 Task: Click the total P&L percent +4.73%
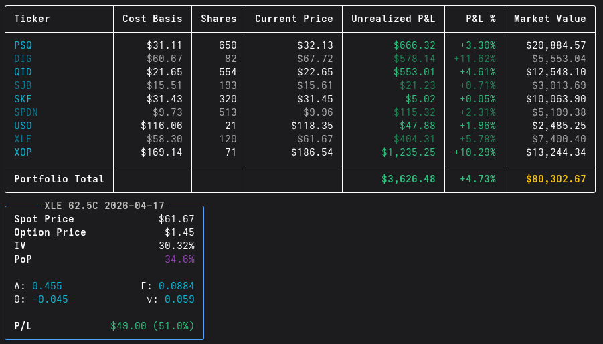(478, 179)
